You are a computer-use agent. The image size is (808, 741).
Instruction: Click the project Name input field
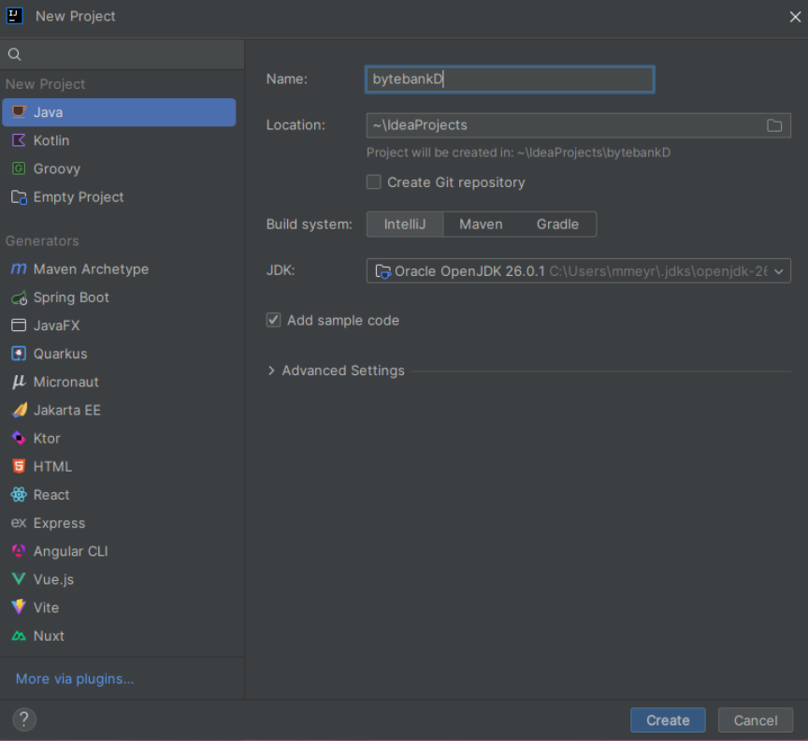(510, 79)
